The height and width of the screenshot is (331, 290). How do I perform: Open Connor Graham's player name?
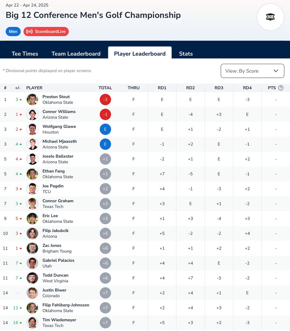(58, 201)
